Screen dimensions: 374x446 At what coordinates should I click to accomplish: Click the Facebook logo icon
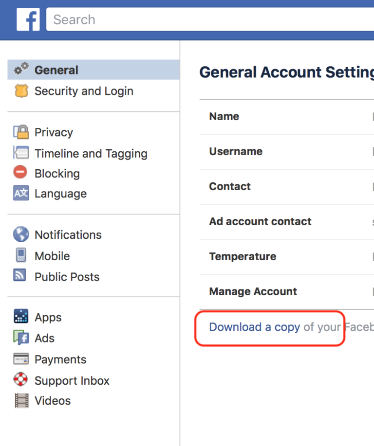click(x=28, y=19)
